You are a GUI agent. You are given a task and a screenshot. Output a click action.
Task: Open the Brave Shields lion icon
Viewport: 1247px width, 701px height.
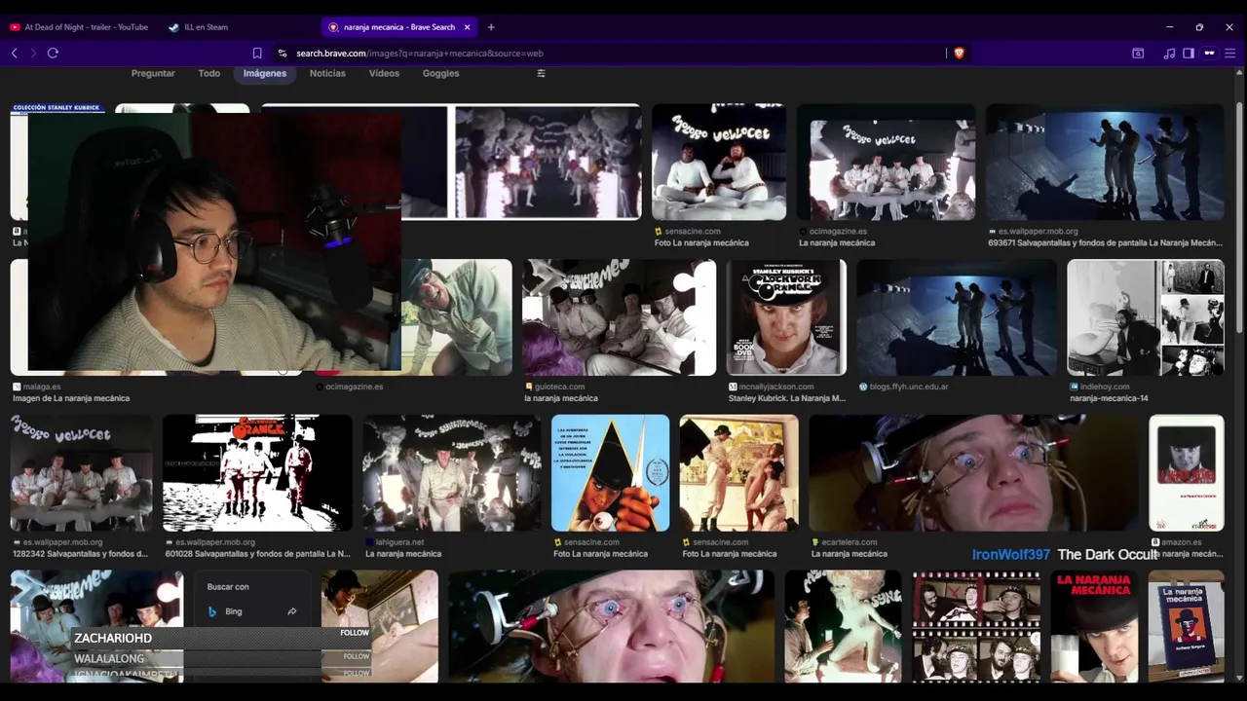(x=959, y=54)
